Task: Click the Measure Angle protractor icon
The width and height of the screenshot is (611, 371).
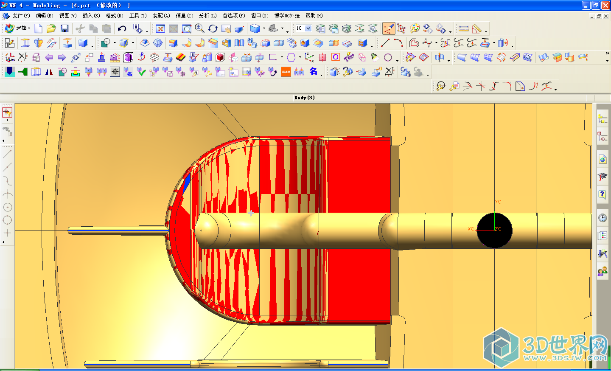Action: coord(477,28)
